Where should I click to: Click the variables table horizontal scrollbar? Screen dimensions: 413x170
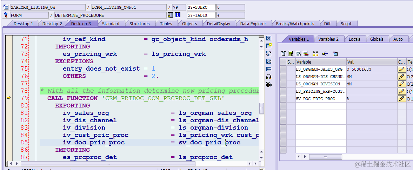pos(326,157)
